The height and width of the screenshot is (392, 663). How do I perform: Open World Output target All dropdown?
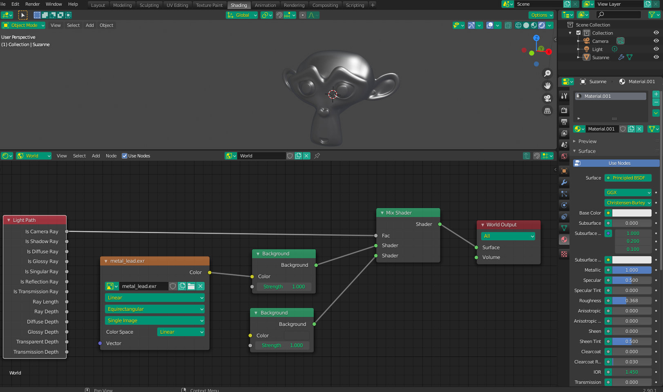(508, 236)
